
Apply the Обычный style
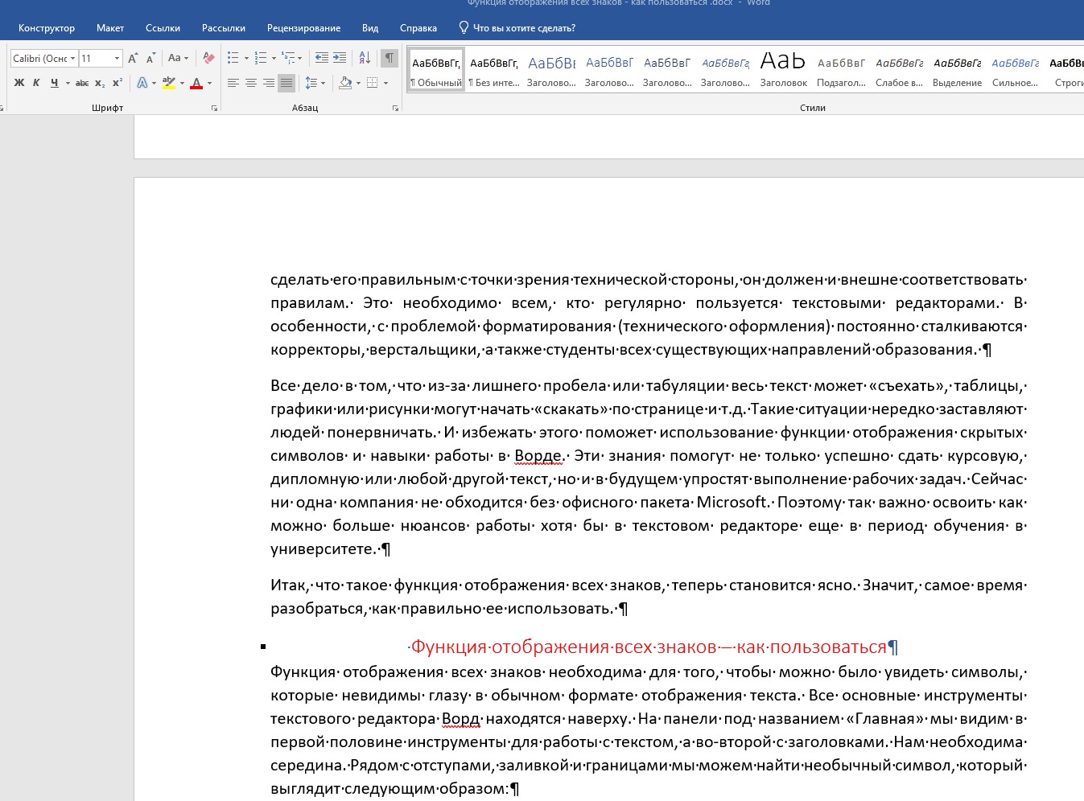[x=436, y=71]
